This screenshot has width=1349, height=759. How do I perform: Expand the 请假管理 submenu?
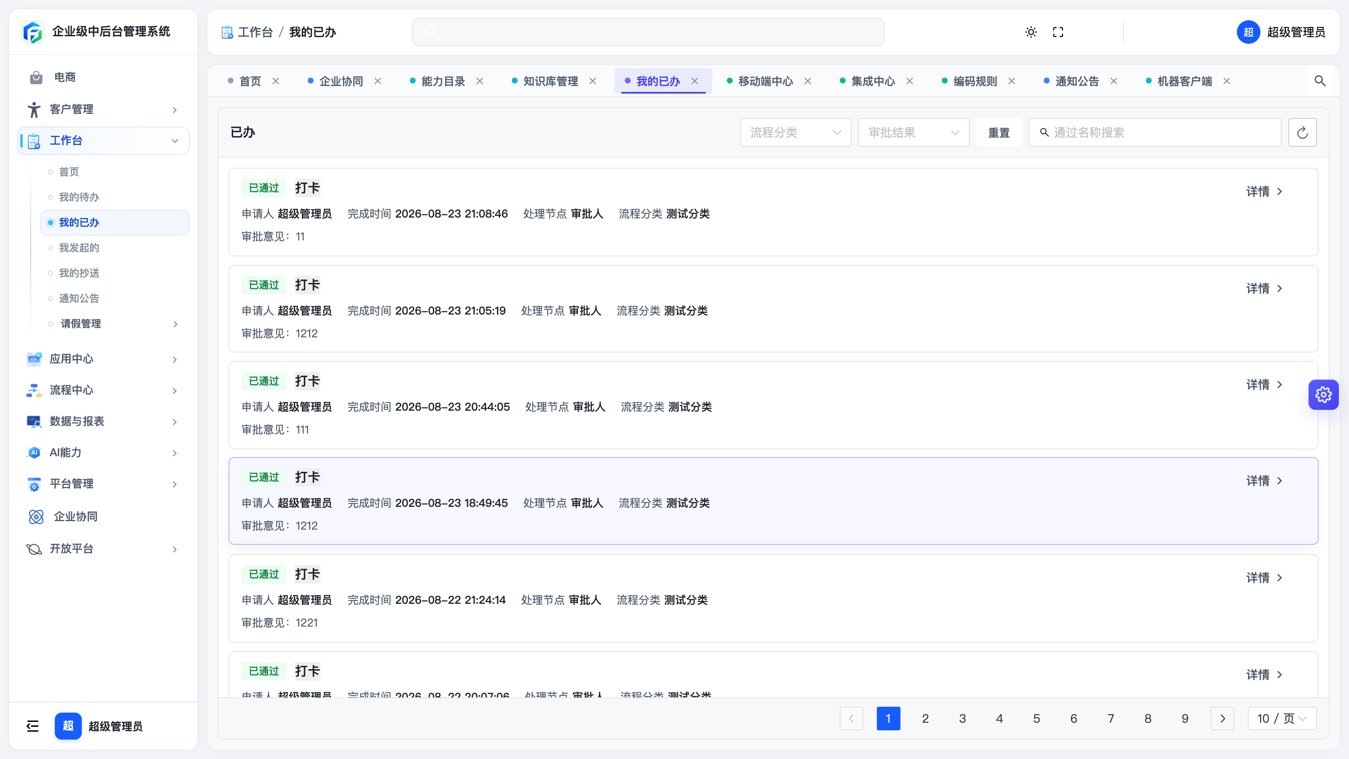pyautogui.click(x=175, y=324)
